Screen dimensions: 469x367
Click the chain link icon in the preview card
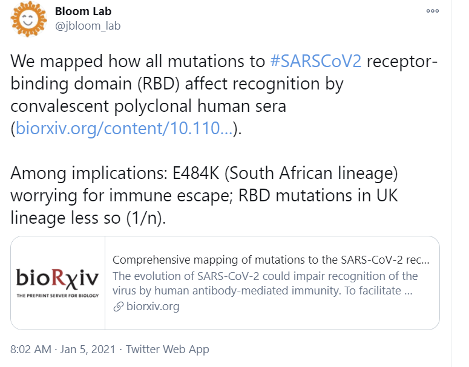[x=118, y=306]
